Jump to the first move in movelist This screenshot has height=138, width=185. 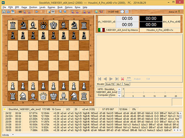(100, 79)
